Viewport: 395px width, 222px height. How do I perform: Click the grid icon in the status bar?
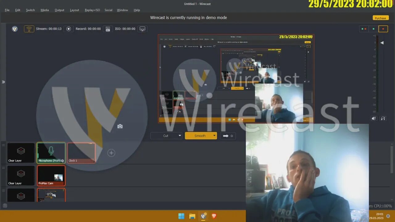click(5, 206)
